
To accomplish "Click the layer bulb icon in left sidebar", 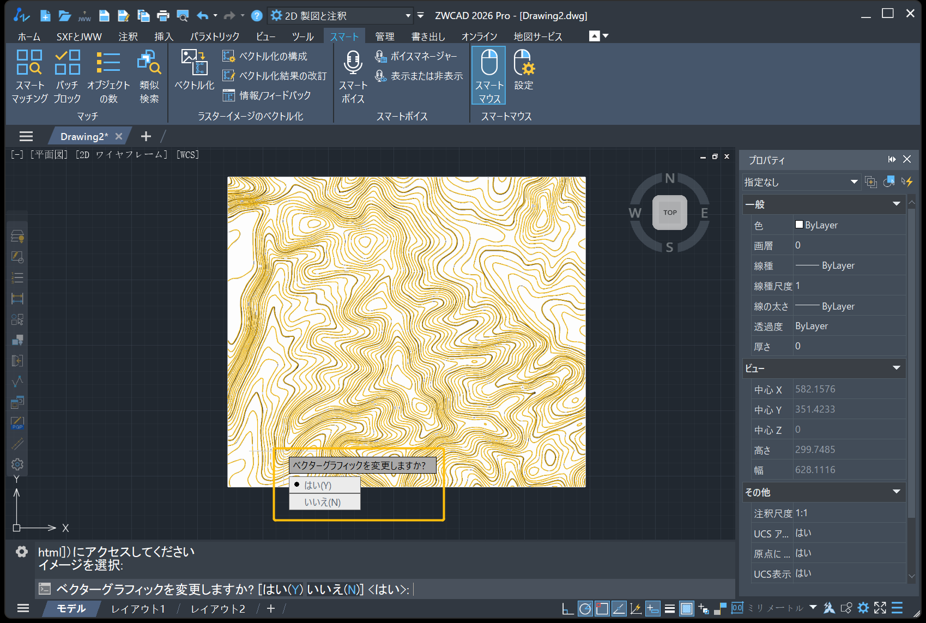I will click(x=17, y=236).
